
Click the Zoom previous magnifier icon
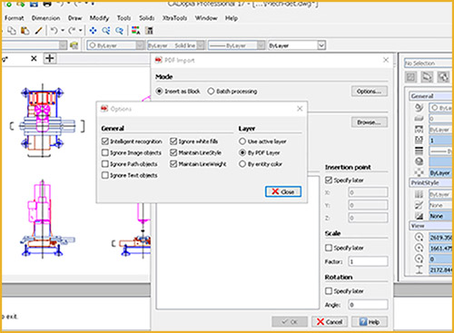120,31
